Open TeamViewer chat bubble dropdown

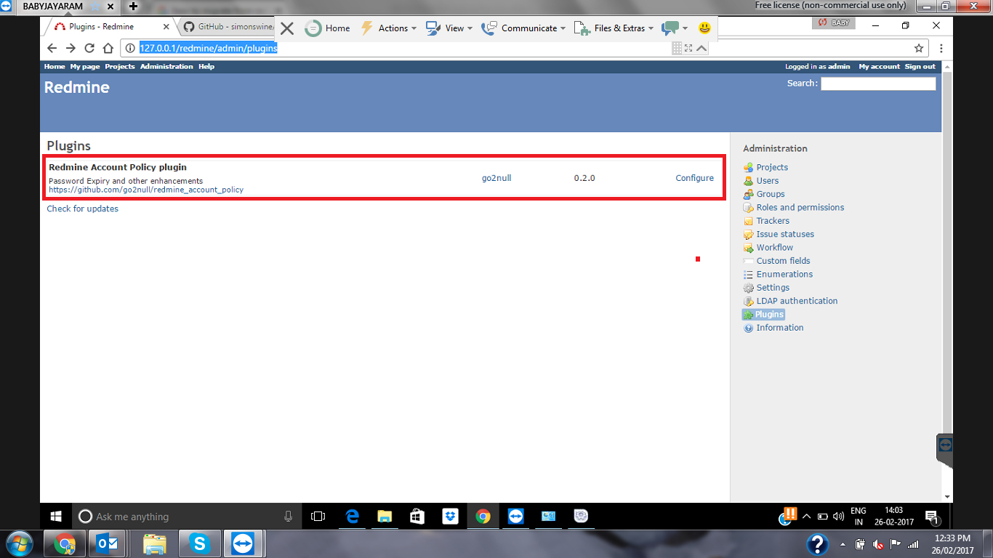(675, 28)
